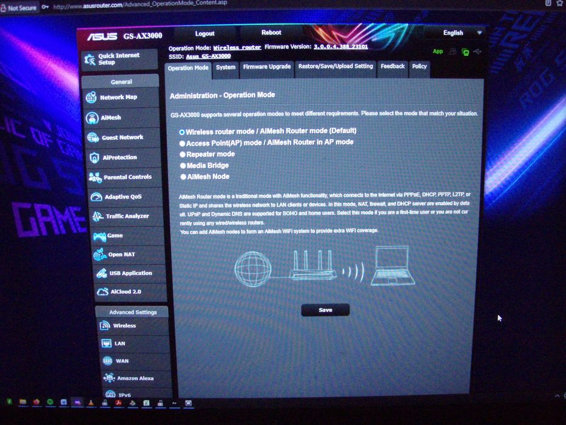The width and height of the screenshot is (566, 425).
Task: Click the Wireless router operation mode link
Action: click(237, 47)
